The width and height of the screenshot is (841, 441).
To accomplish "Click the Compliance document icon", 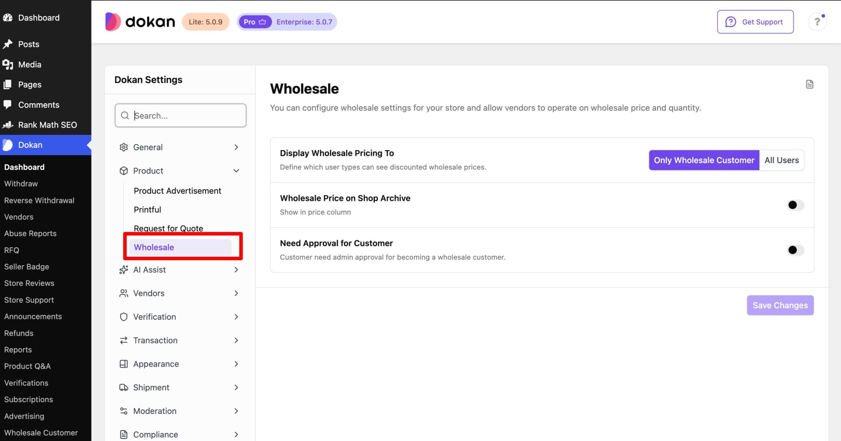I will tap(124, 435).
